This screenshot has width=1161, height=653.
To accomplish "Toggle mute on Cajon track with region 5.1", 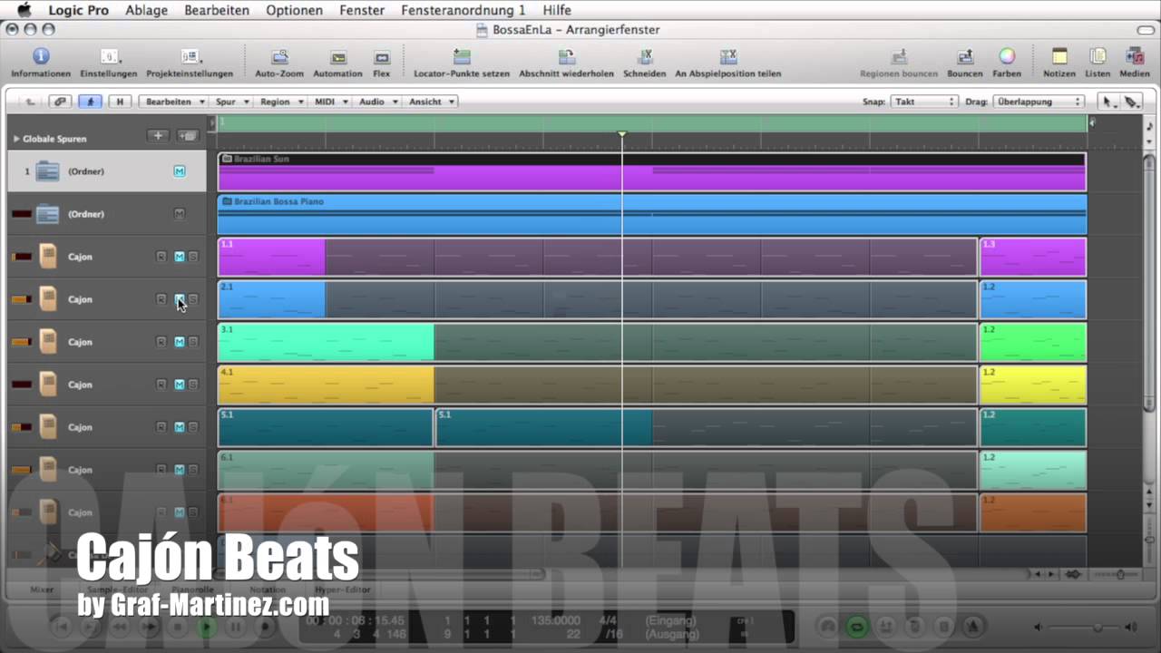I will point(179,427).
